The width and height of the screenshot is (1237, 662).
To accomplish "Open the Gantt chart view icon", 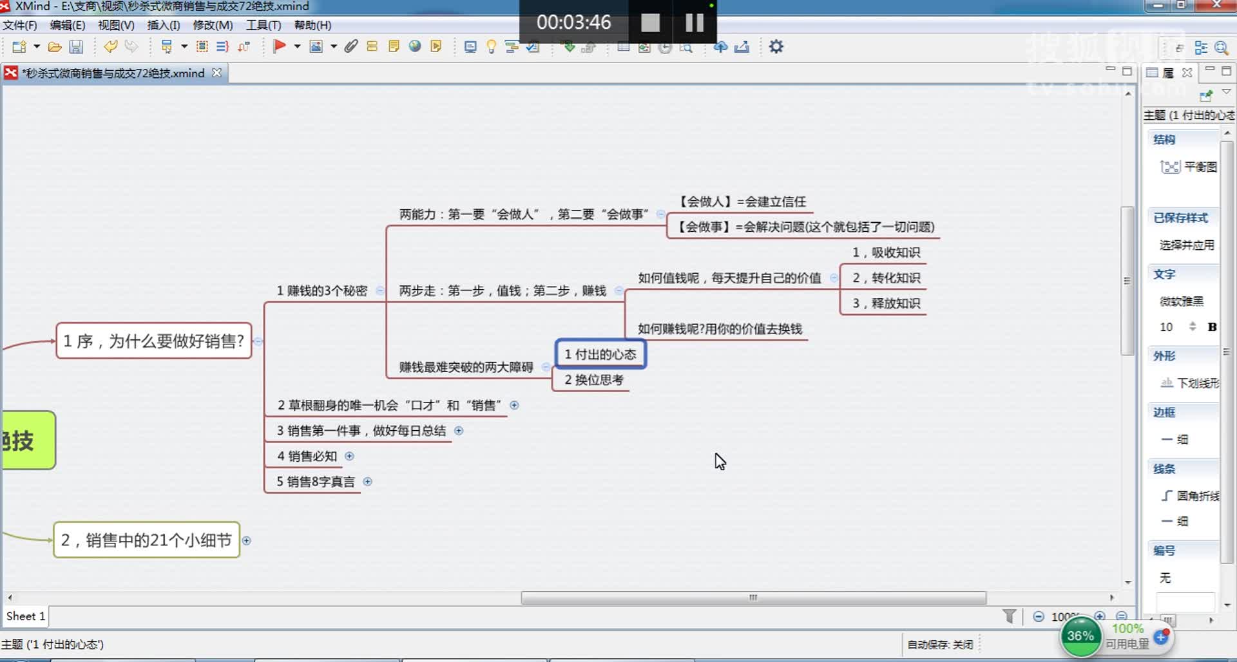I will [x=512, y=46].
